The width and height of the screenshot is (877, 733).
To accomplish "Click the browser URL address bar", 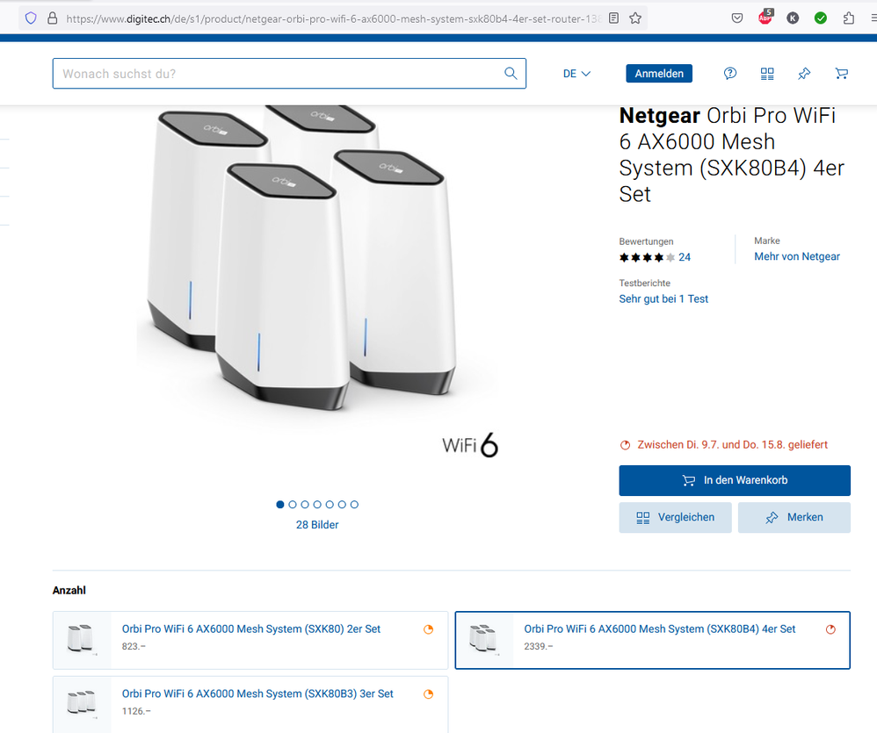I will tap(333, 18).
